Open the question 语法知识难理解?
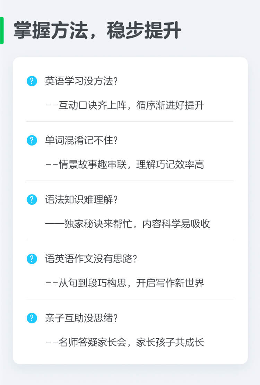The image size is (260, 385). click(x=81, y=199)
